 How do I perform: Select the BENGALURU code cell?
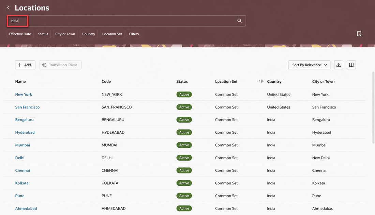pos(113,120)
